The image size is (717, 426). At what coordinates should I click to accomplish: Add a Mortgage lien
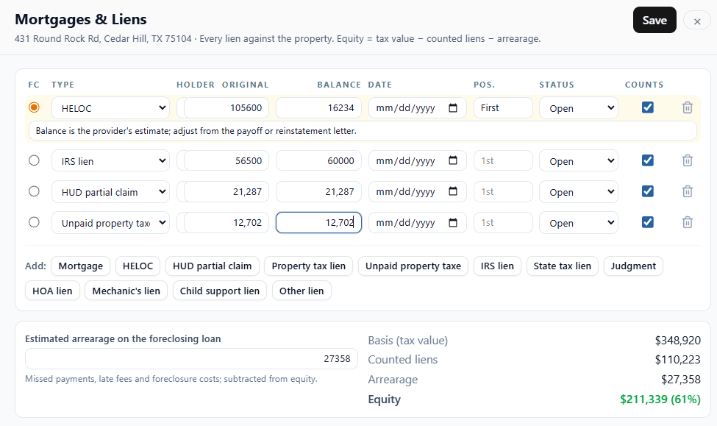click(x=80, y=266)
